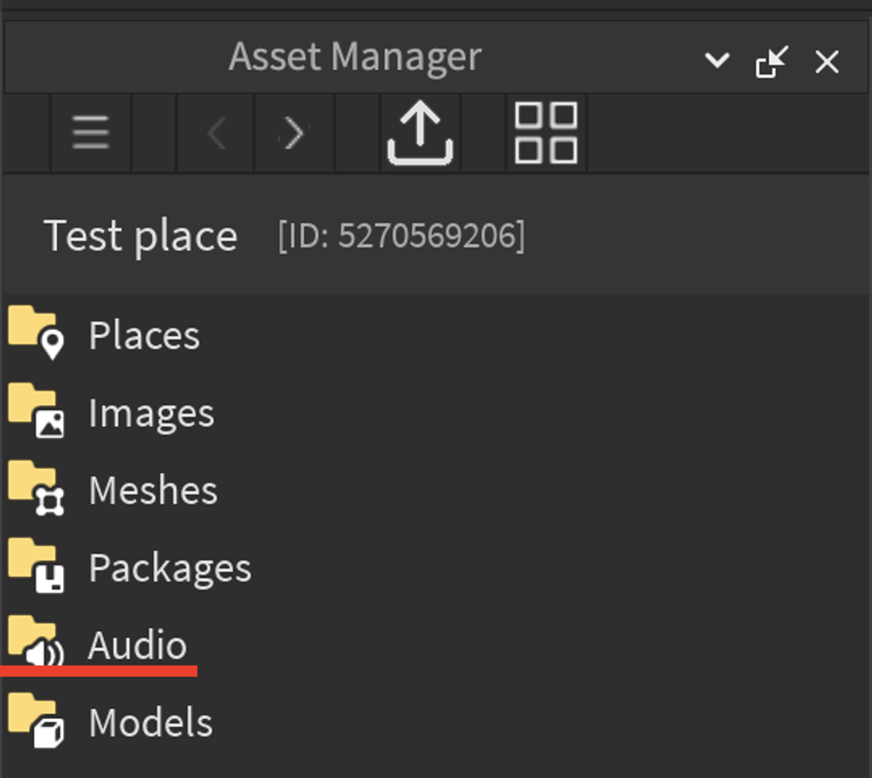Open the hamburger menu in Asset Manager

tap(90, 132)
